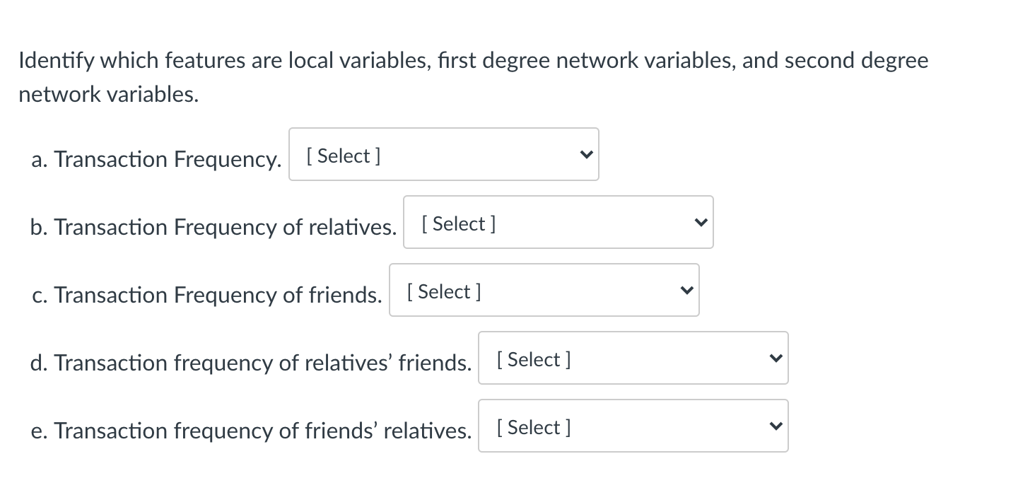The height and width of the screenshot is (495, 1018).
Task: Click the chevron on the first Select box
Action: point(586,154)
